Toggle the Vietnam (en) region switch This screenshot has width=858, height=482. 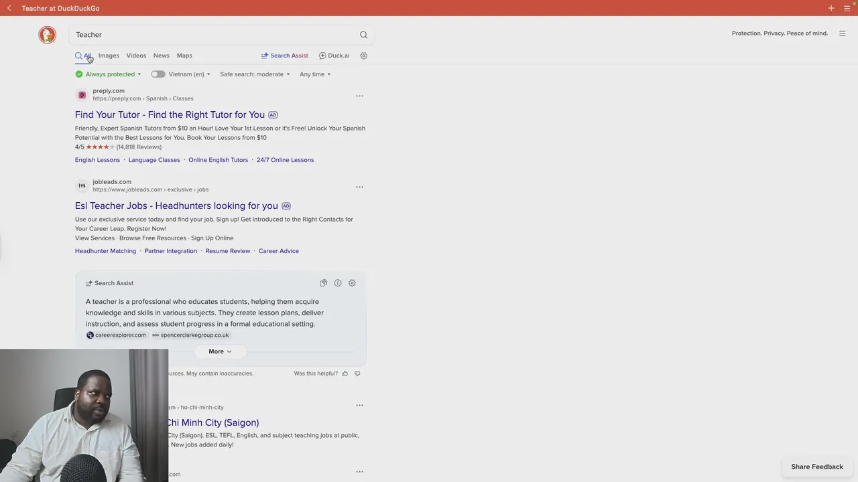(x=158, y=74)
